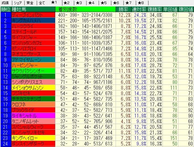Click the クロフネ stallion name
The width and height of the screenshot is (194, 147).
click(33, 104)
